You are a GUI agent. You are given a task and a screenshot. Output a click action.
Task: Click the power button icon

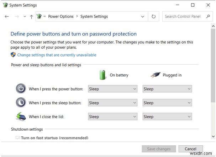pyautogui.click(x=21, y=89)
